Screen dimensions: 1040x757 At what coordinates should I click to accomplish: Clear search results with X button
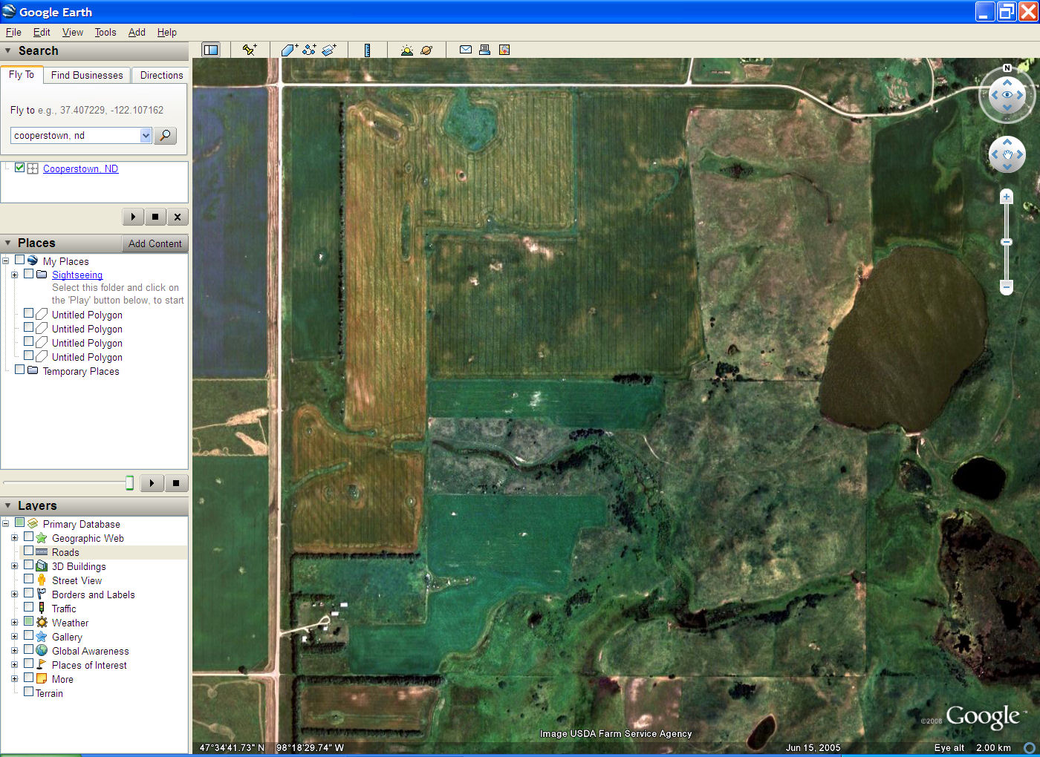[178, 217]
